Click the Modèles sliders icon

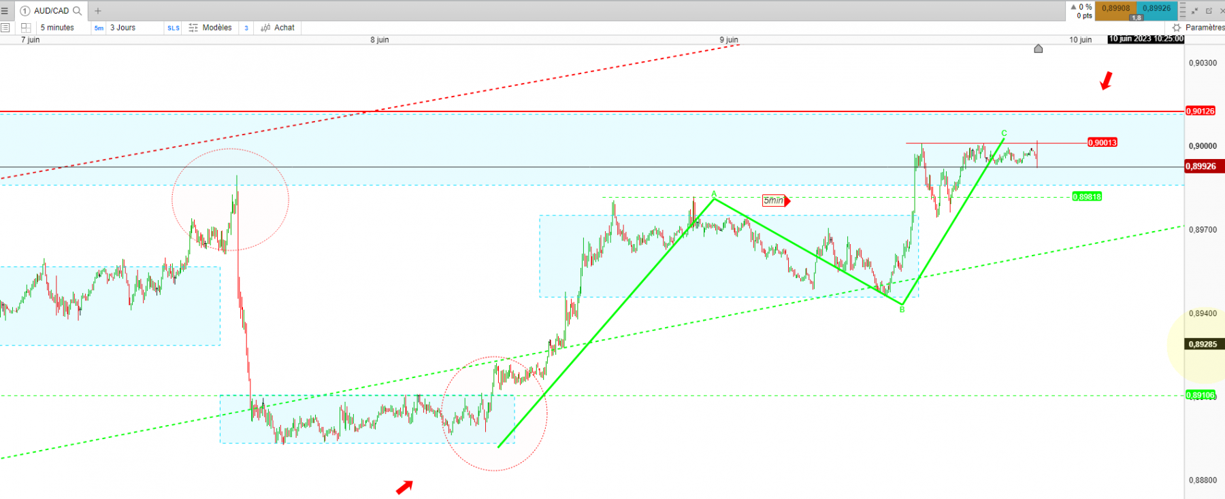pos(193,28)
